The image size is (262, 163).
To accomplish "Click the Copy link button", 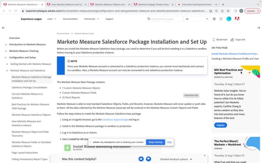I will 238,40.
